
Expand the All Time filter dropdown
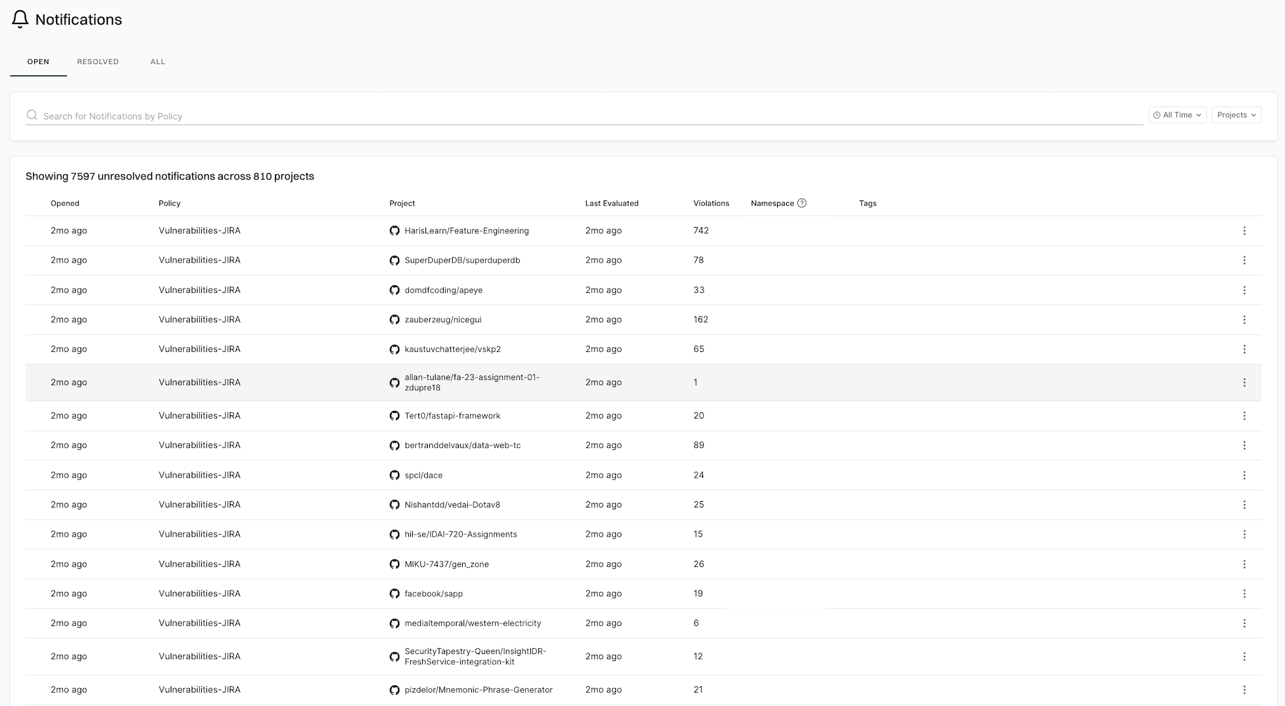click(x=1177, y=115)
